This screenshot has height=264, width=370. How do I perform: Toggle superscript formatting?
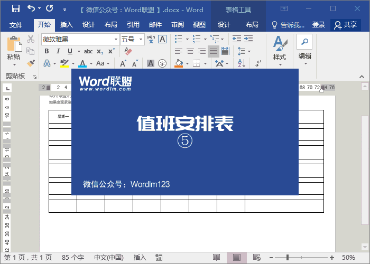(x=112, y=51)
